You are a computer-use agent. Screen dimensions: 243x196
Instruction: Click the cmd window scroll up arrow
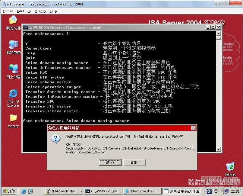point(218,34)
